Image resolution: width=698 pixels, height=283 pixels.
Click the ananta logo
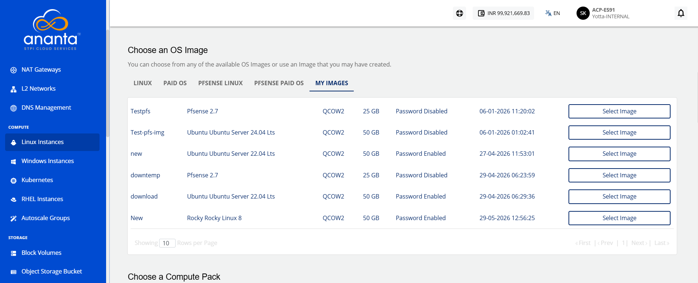pyautogui.click(x=51, y=30)
